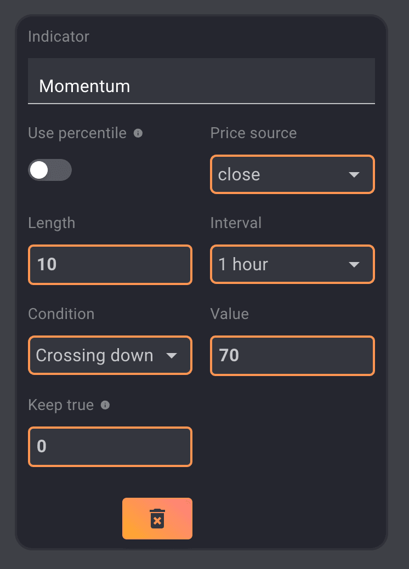Screen dimensions: 409x569
Task: Delete the indicator with the trash icon
Action: [x=157, y=519]
